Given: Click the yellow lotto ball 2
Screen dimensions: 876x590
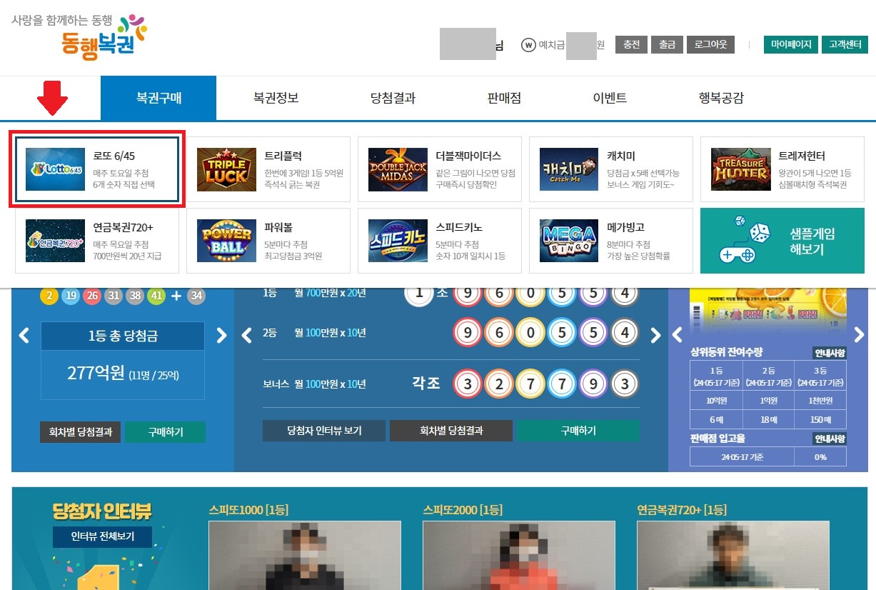Looking at the screenshot, I should 49,296.
